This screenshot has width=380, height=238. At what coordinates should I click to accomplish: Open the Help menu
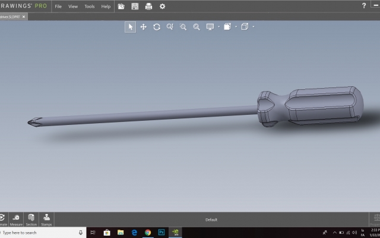(106, 7)
